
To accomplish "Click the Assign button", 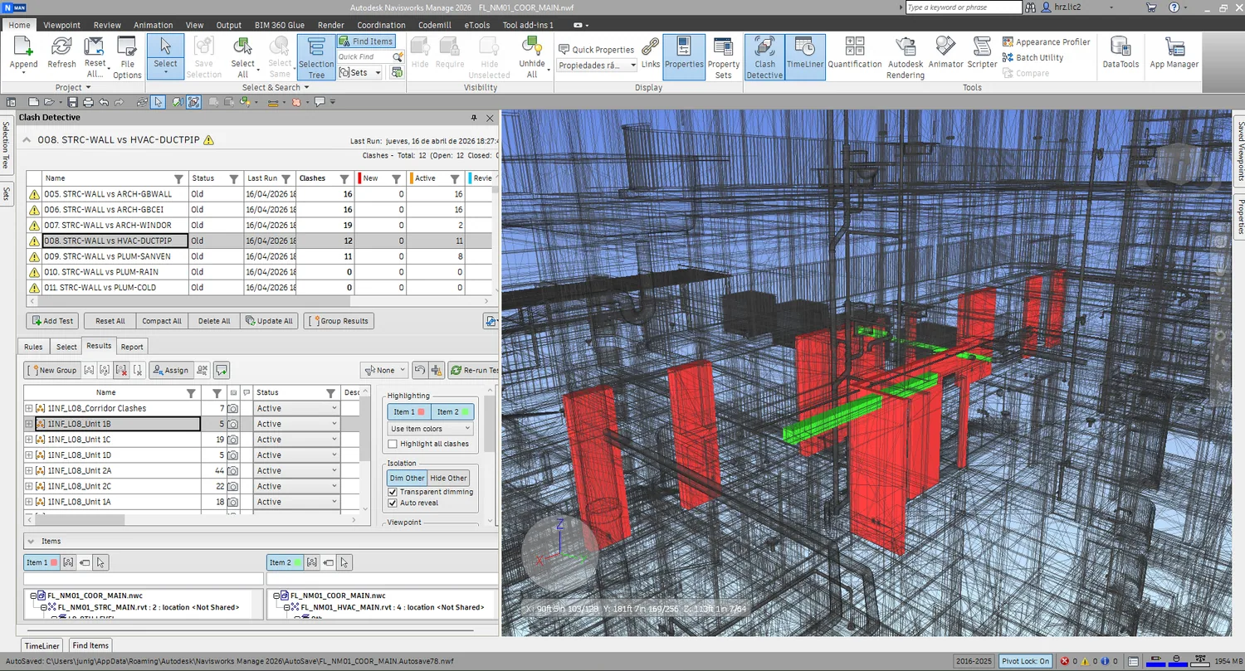I will point(170,370).
